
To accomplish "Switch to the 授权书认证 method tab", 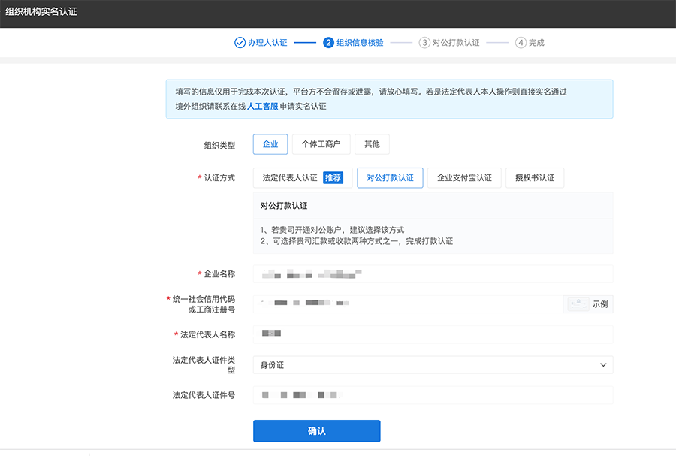I will pos(534,177).
